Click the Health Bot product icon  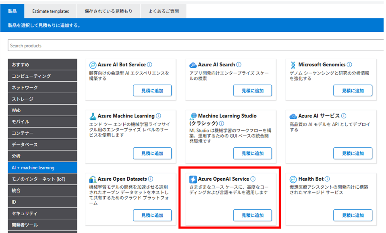click(x=293, y=179)
